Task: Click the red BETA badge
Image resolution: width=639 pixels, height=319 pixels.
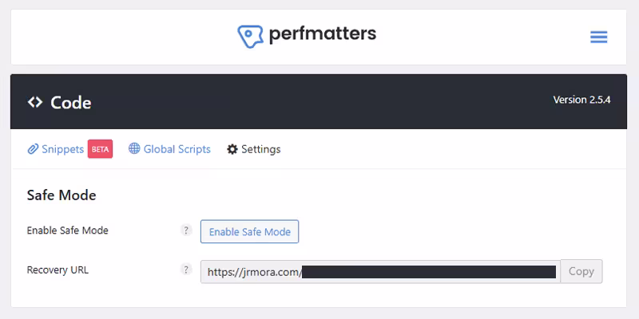Action: click(100, 149)
